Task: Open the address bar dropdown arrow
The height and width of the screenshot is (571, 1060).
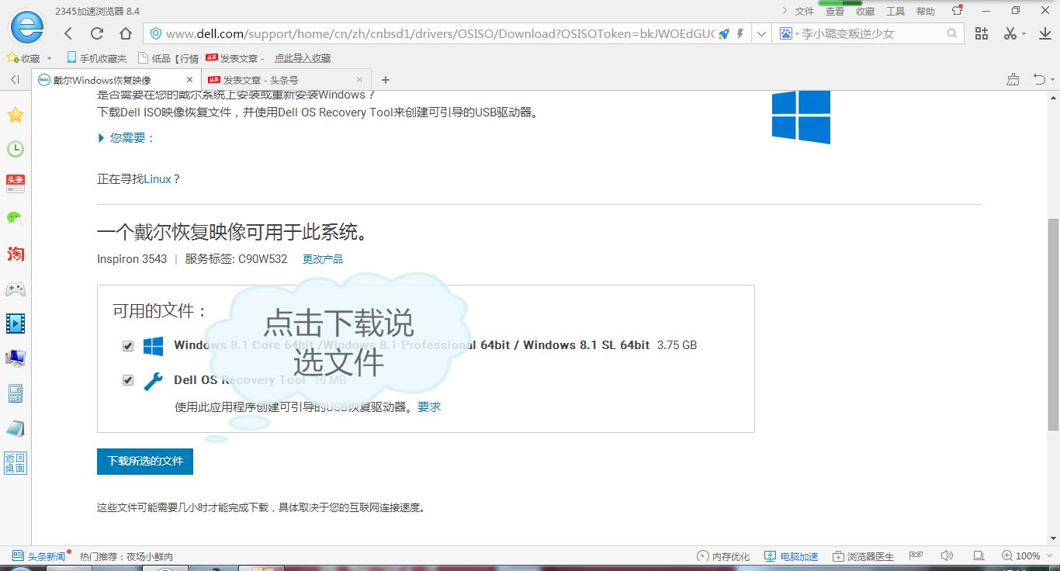Action: pos(761,34)
